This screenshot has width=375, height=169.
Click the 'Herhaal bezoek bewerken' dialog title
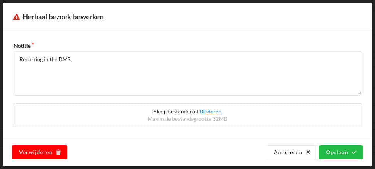point(63,17)
